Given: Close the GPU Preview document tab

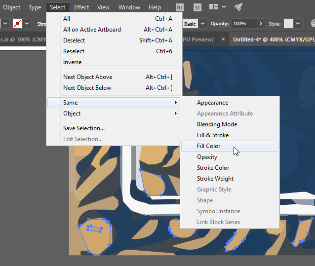Looking at the screenshot, I should coord(223,39).
